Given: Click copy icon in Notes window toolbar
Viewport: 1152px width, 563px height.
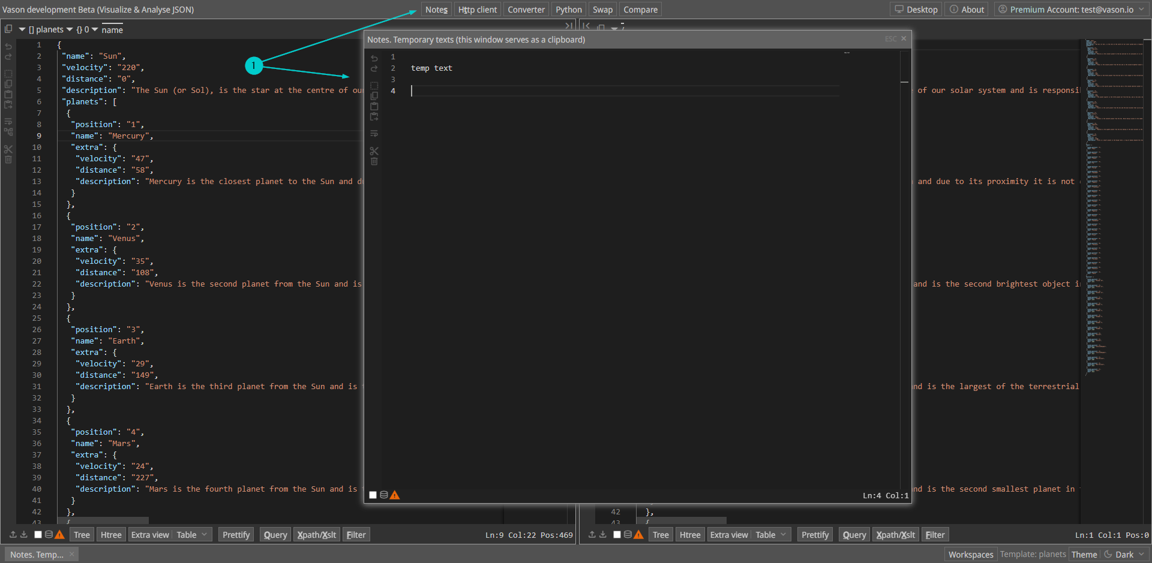Looking at the screenshot, I should pyautogui.click(x=374, y=96).
